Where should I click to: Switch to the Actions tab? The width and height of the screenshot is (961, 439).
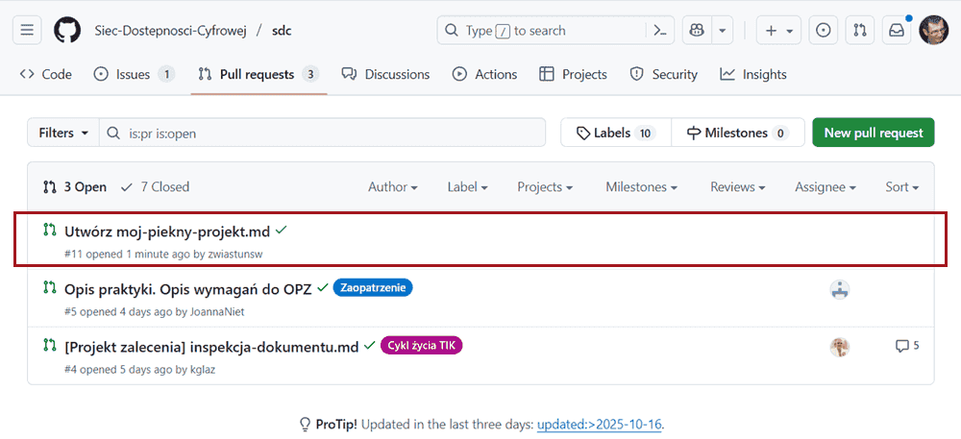pyautogui.click(x=485, y=74)
